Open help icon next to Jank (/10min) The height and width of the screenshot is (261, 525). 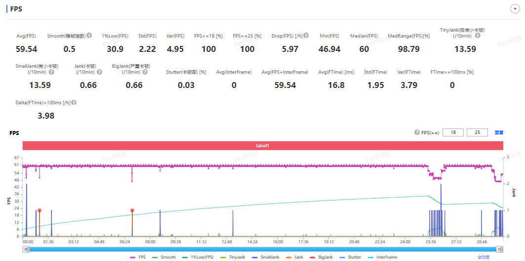[x=99, y=72]
